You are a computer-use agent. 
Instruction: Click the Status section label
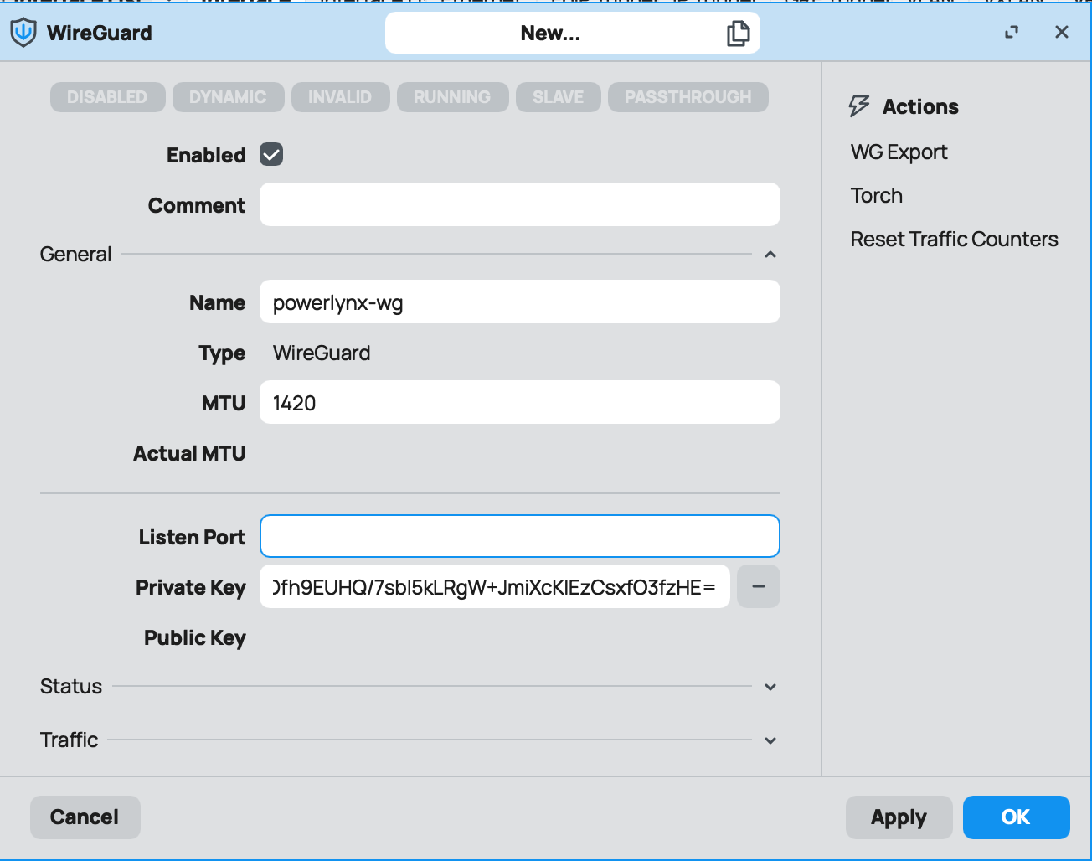(x=71, y=687)
